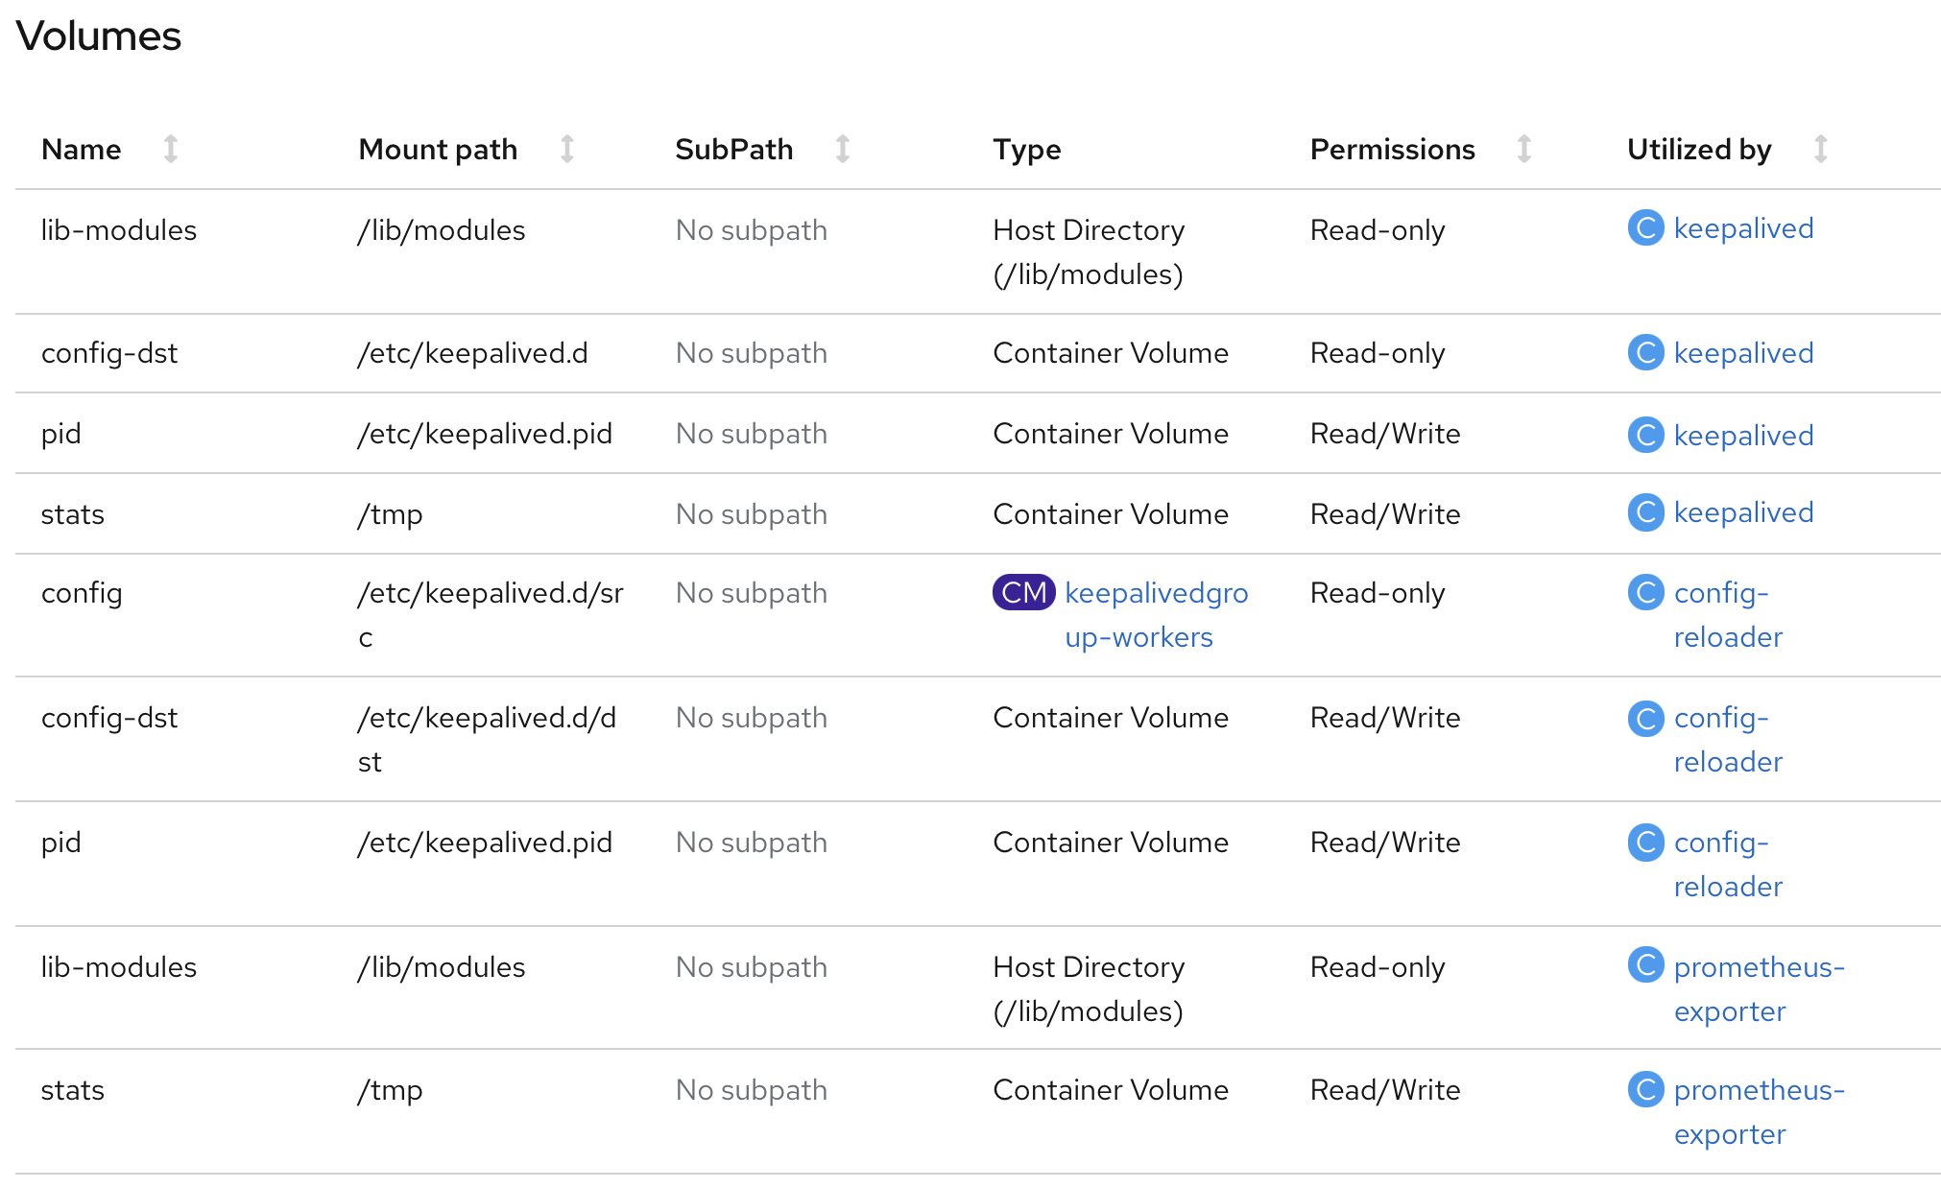This screenshot has height=1188, width=1941.
Task: Click container icon in first lib-modules row
Action: [x=1645, y=228]
